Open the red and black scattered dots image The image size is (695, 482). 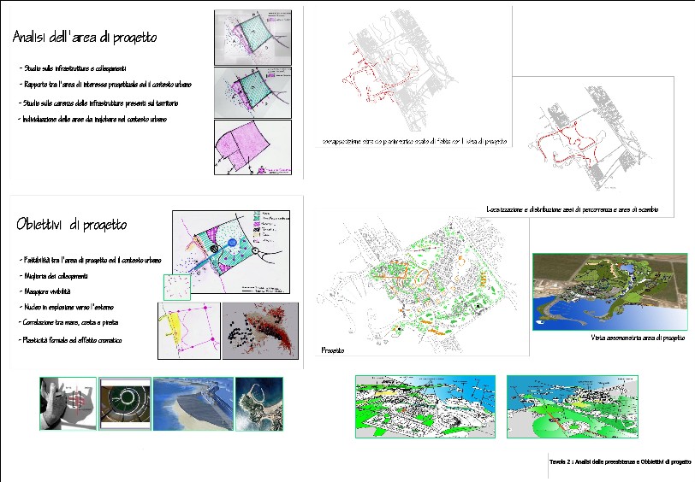260,331
